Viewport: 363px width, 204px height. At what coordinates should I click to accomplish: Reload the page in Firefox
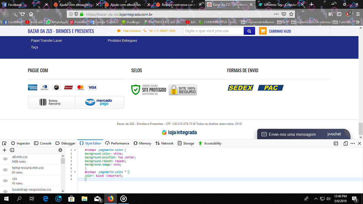[23, 14]
